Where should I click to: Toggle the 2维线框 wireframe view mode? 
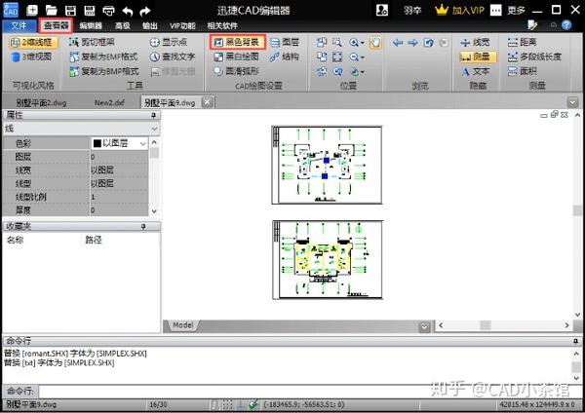tap(33, 42)
